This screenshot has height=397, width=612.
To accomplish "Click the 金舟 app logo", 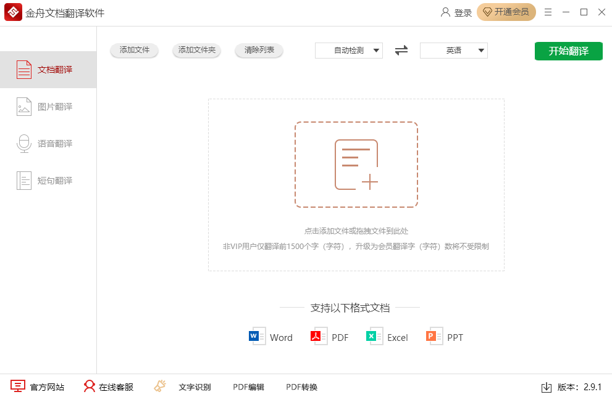I will tap(14, 12).
